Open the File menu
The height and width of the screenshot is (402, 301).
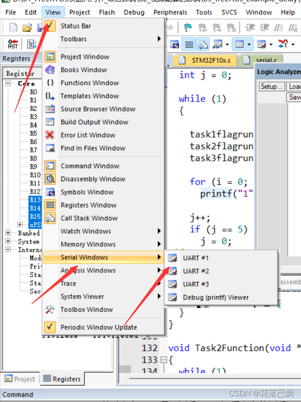(x=11, y=12)
